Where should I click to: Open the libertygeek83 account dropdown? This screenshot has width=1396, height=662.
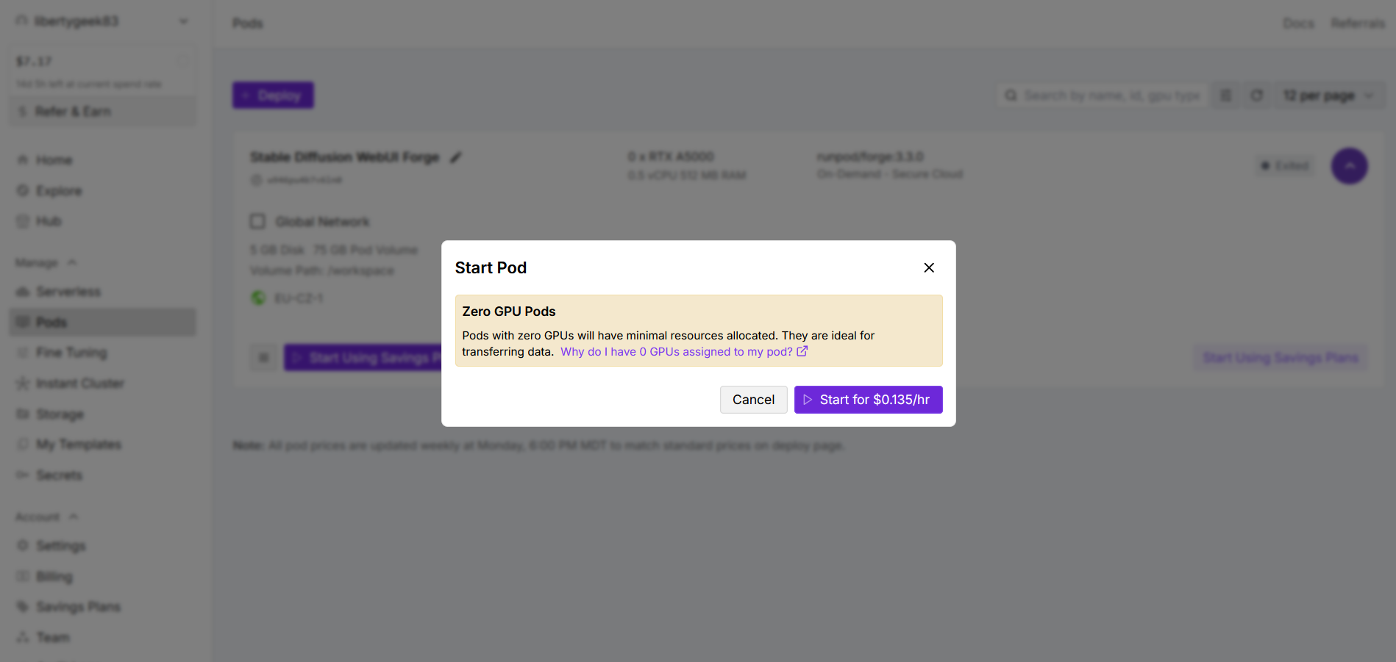(x=103, y=21)
